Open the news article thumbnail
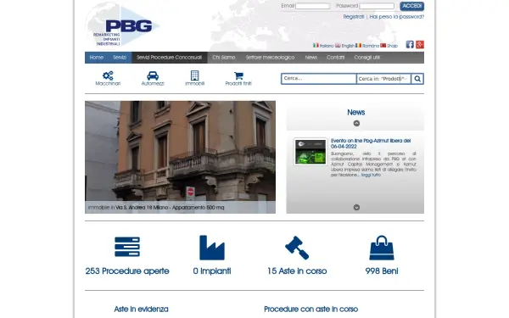Viewport: 509px width, 318px height. 310,152
